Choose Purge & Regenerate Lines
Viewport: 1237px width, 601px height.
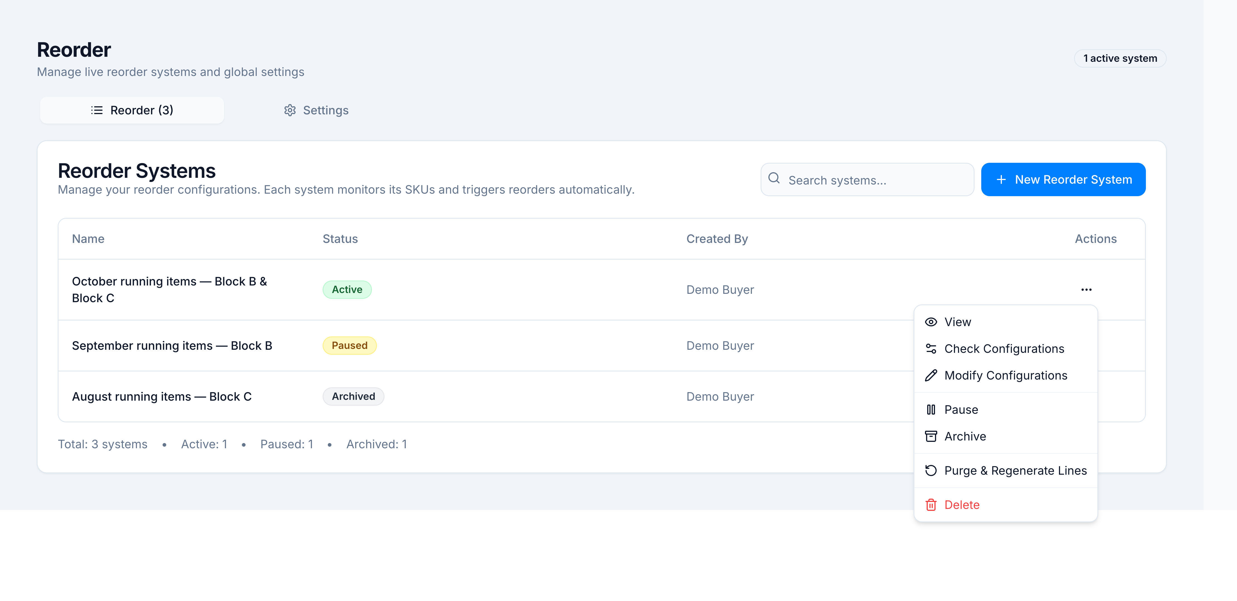pos(1005,471)
